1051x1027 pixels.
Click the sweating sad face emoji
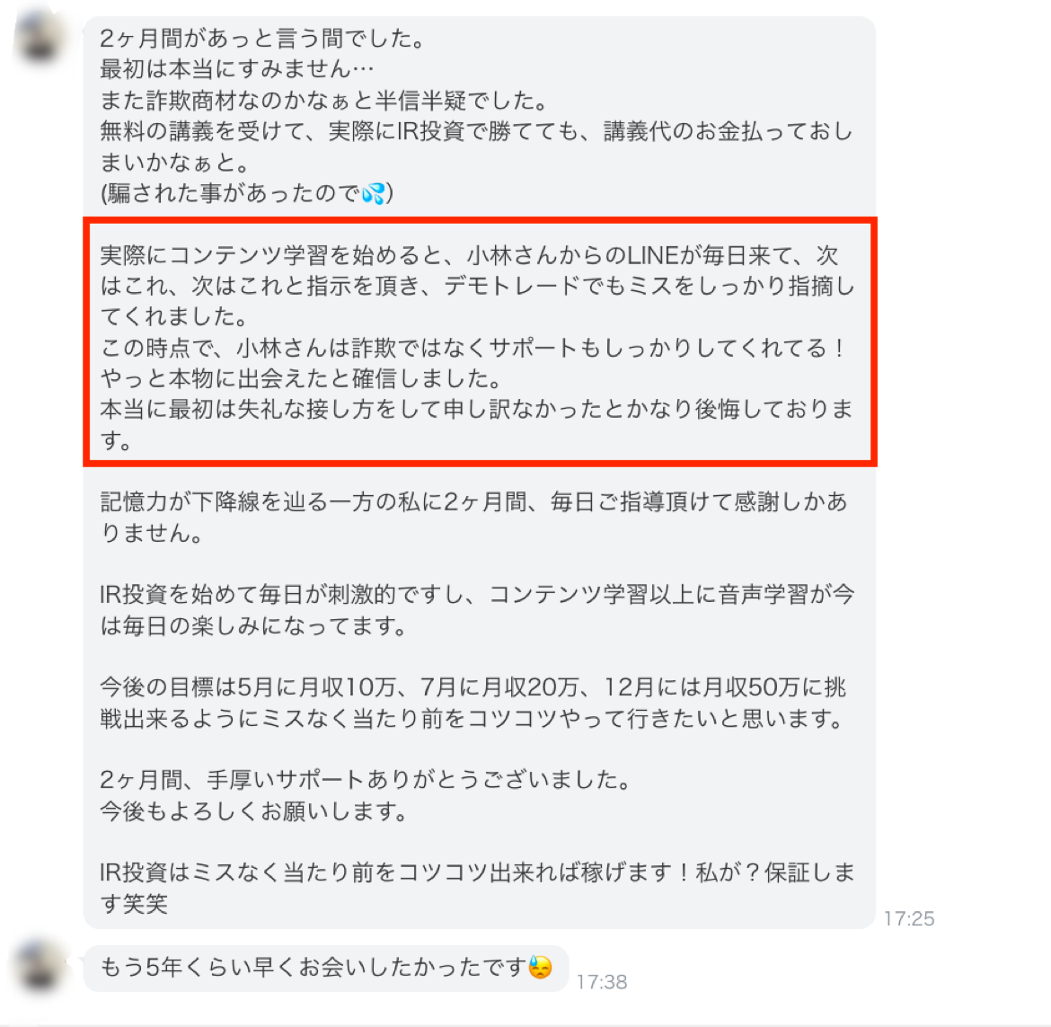coord(540,967)
